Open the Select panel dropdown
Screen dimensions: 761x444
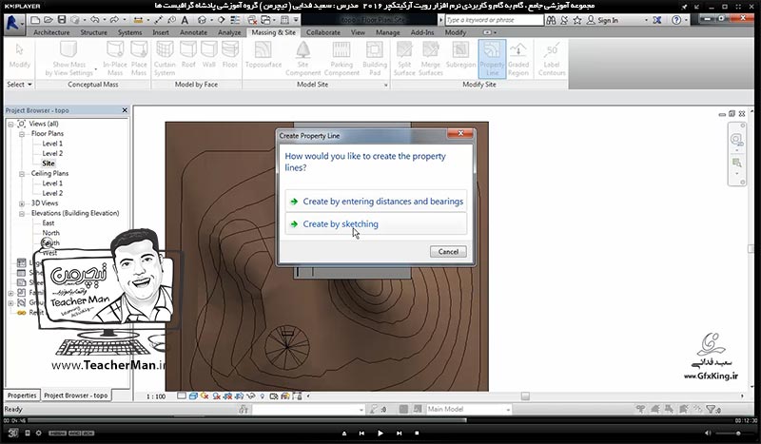pyautogui.click(x=19, y=85)
